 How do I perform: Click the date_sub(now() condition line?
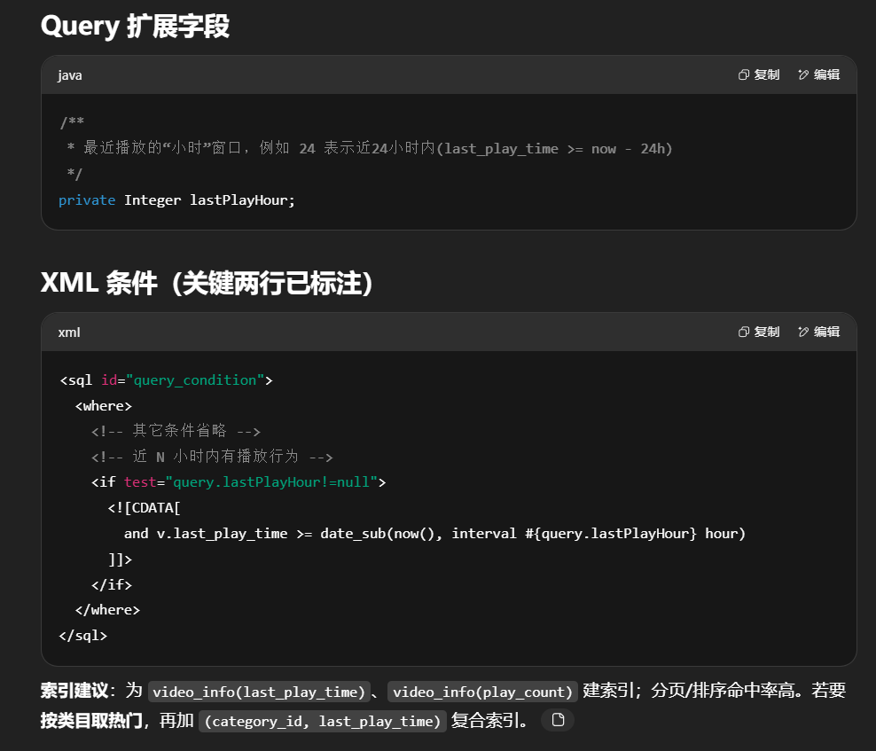pyautogui.click(x=434, y=534)
